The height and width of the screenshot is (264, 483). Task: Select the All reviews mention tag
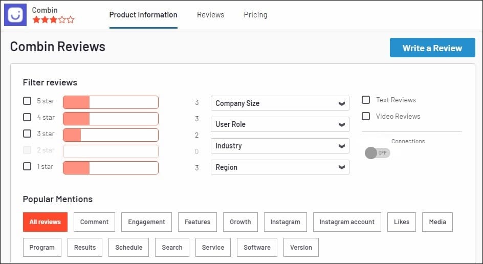click(45, 222)
